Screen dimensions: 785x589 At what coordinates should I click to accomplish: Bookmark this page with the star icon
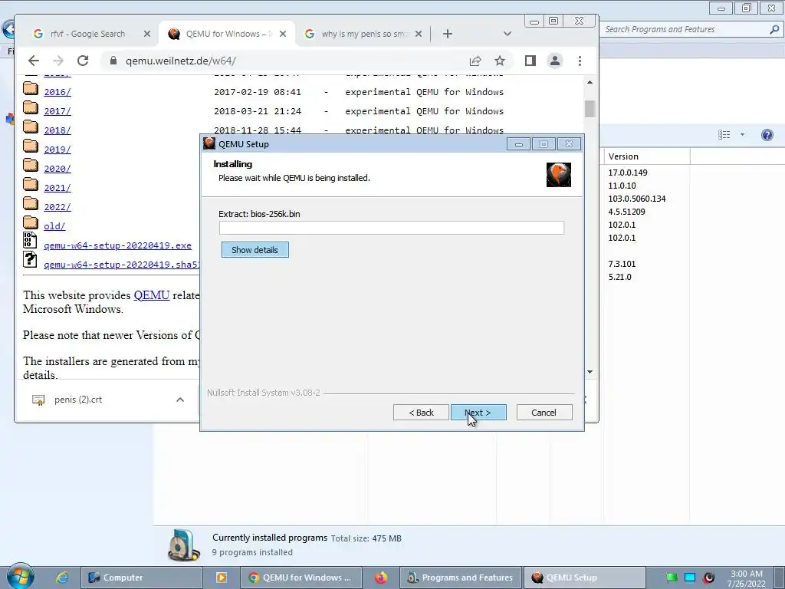(500, 61)
